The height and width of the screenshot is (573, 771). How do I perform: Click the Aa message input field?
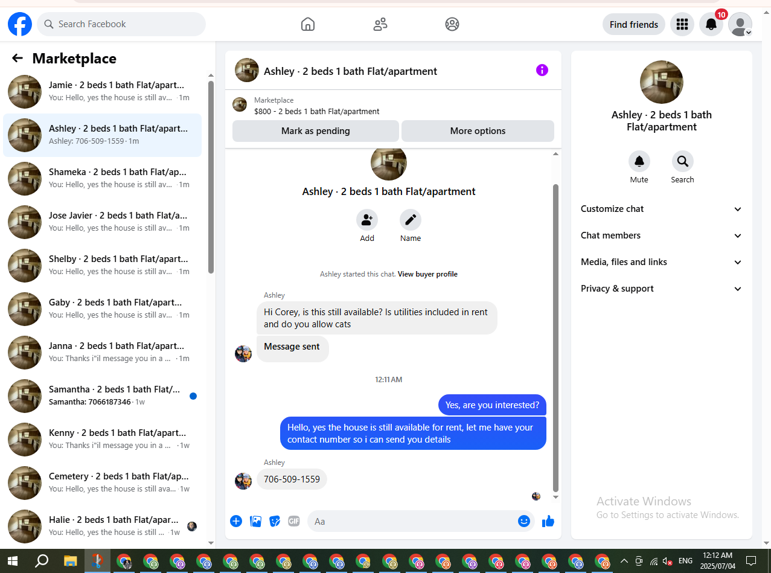(421, 521)
